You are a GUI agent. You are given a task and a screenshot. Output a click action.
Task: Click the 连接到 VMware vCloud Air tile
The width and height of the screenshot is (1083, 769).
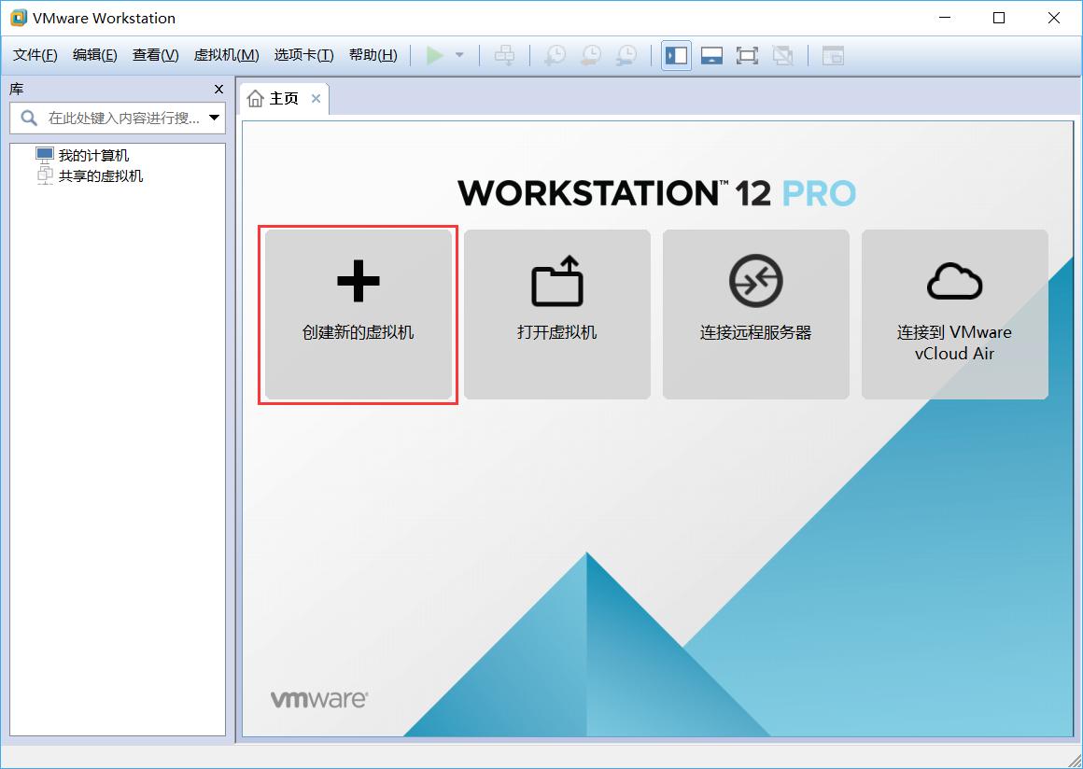(x=954, y=315)
